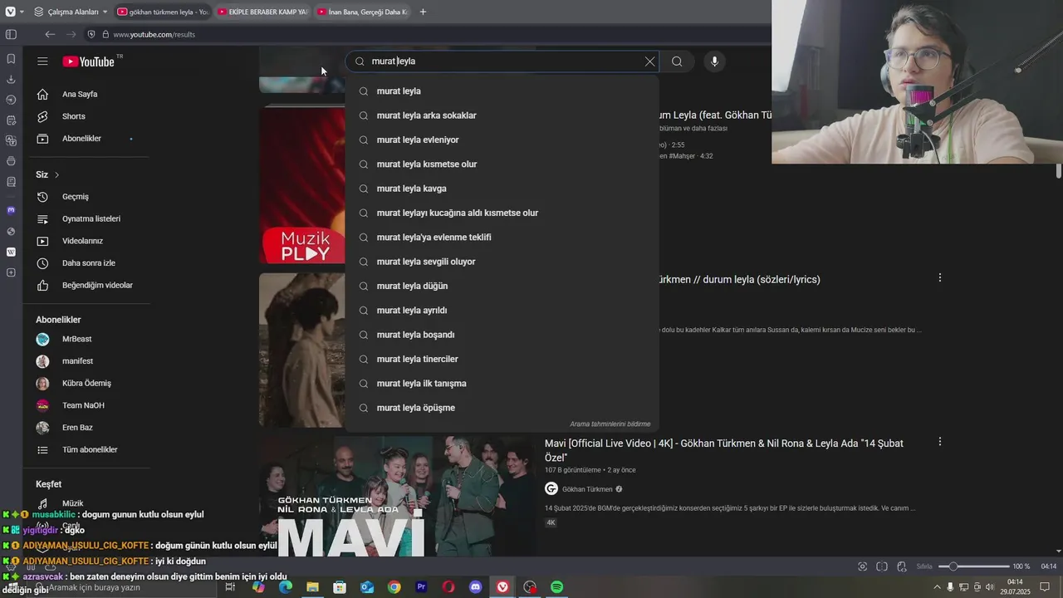Select suggestion murat leyla arka sokaklar
Screen dimensions: 1063x598
pos(502,115)
